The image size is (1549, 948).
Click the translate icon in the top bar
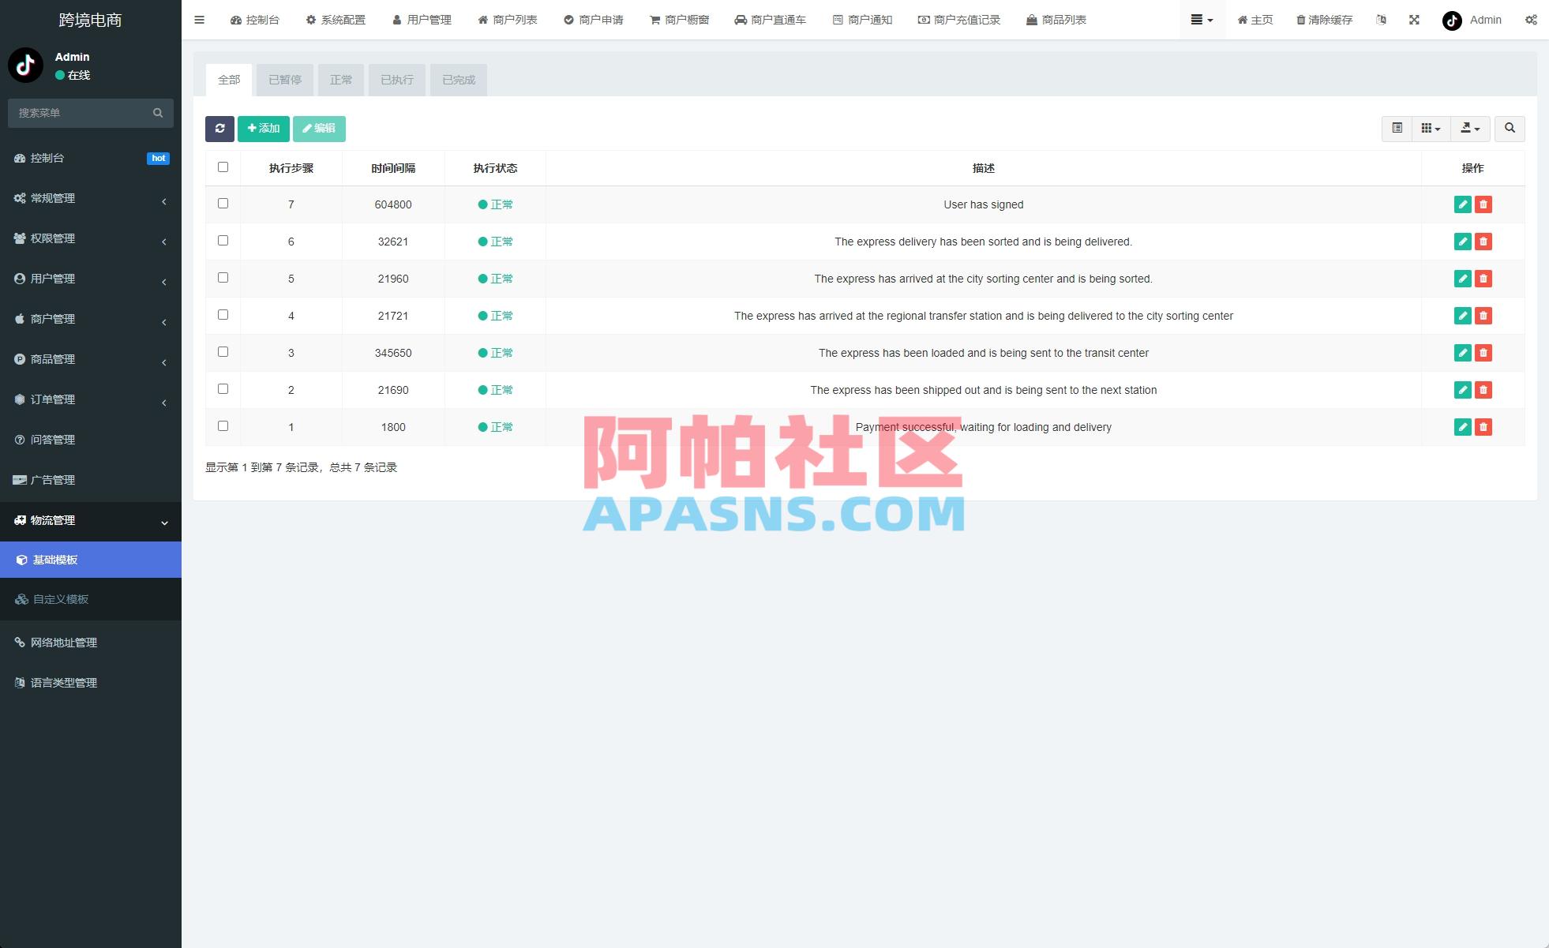[x=1381, y=20]
